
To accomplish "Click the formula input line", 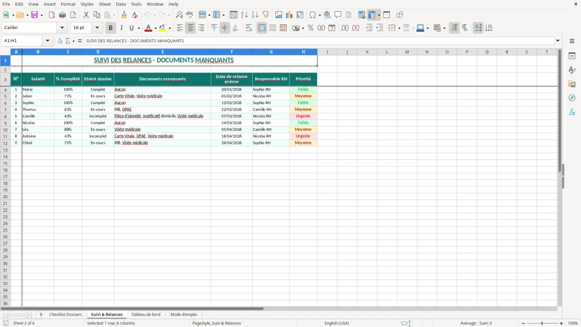I will point(319,41).
